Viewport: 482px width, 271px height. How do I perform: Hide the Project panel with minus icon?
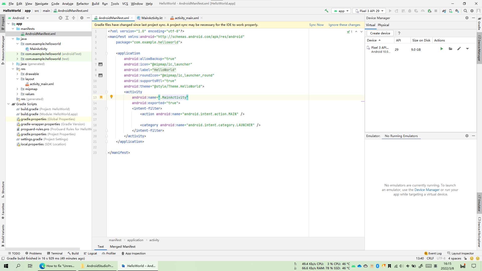point(88,18)
